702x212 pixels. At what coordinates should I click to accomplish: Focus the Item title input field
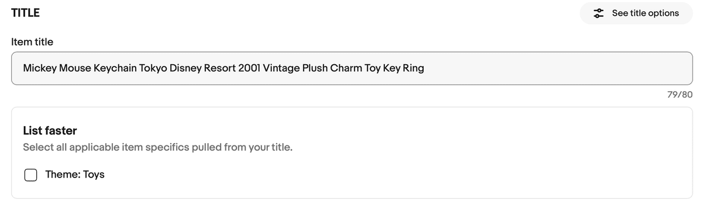click(352, 68)
